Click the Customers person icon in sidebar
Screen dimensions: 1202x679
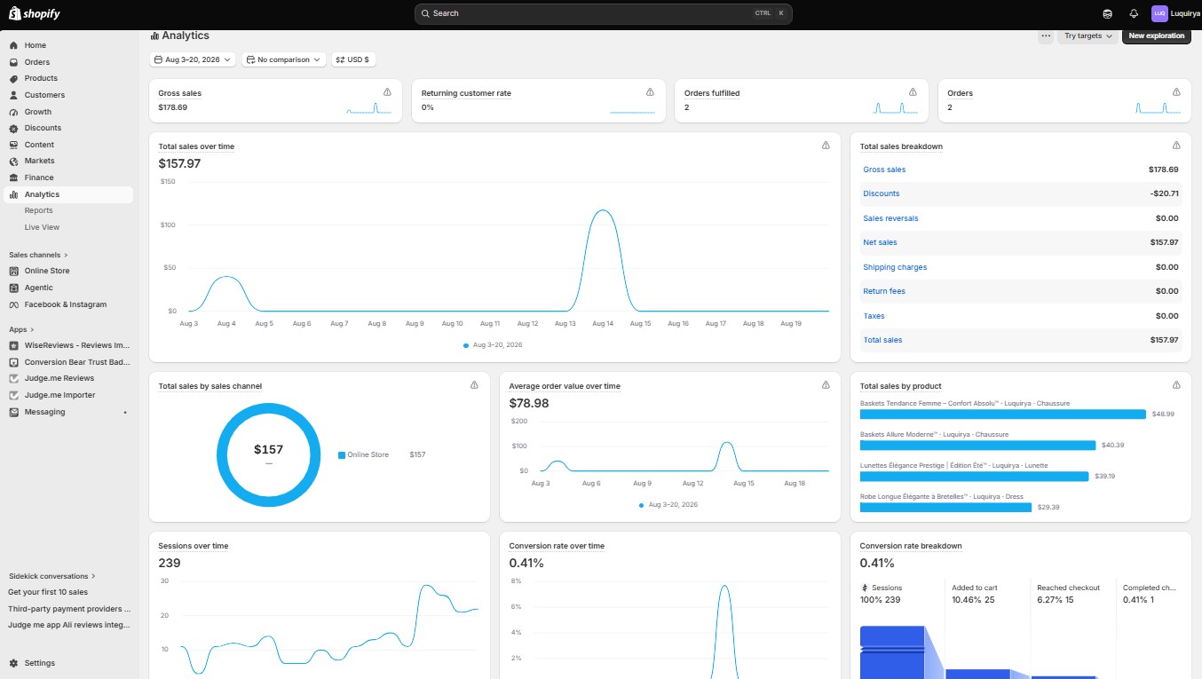coord(14,95)
